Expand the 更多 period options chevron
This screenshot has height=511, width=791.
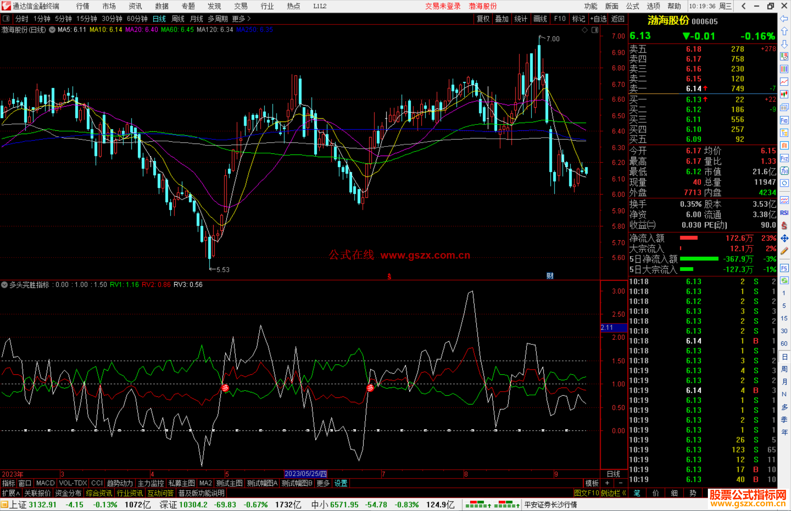(x=249, y=19)
